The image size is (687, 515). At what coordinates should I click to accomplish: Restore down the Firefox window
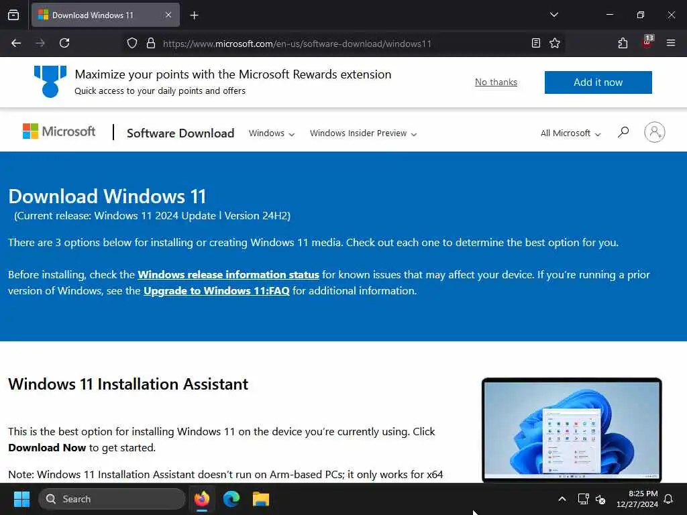coord(641,15)
